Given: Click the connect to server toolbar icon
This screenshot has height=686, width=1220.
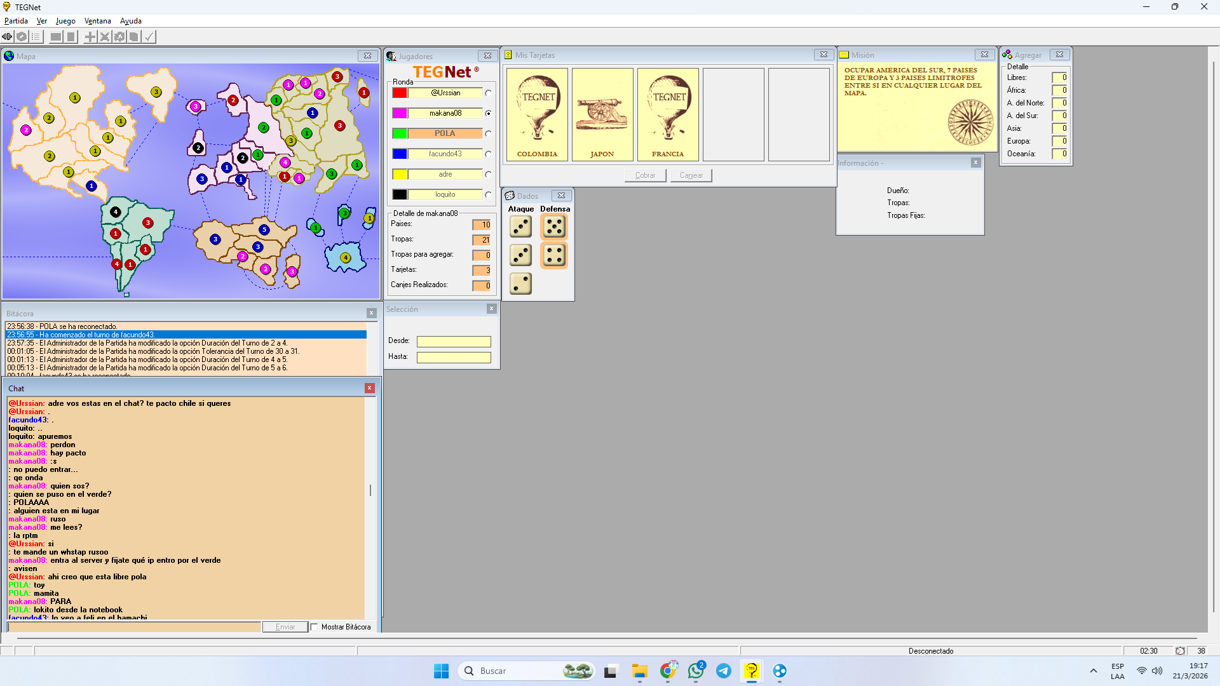Looking at the screenshot, I should click(x=8, y=37).
